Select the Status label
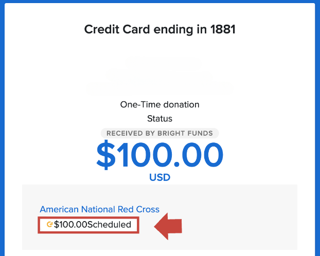 click(159, 119)
